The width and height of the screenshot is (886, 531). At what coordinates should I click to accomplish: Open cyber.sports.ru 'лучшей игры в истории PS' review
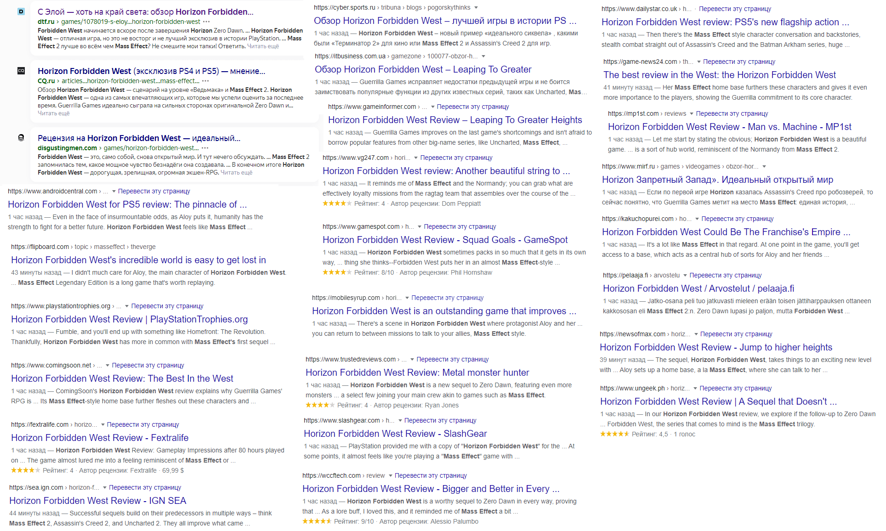[445, 21]
